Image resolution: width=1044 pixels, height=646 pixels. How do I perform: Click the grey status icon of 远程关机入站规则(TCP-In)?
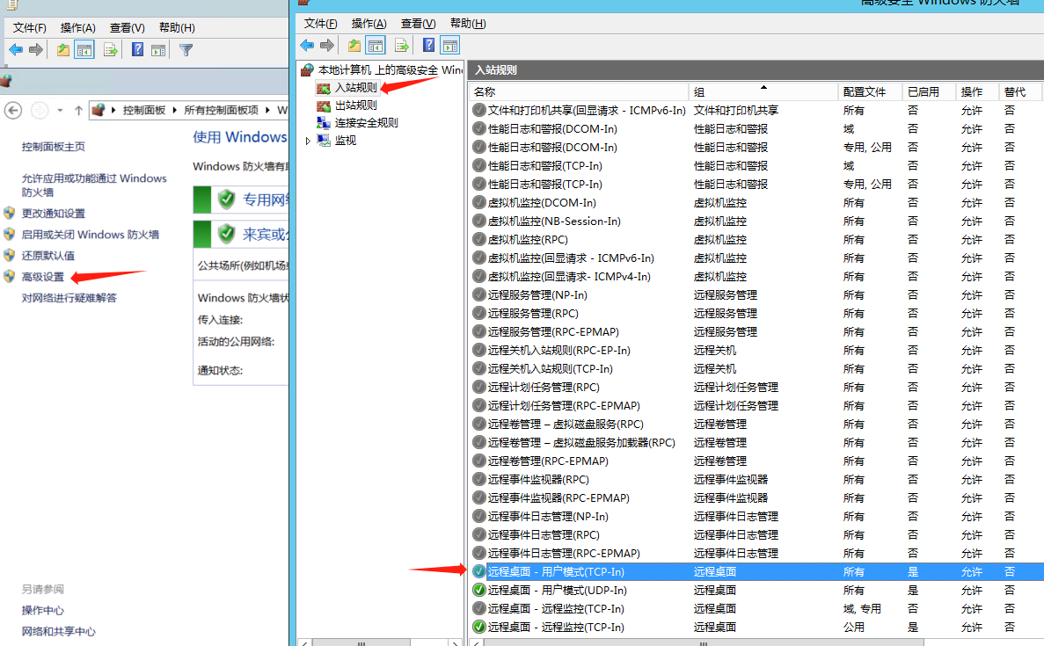click(478, 368)
